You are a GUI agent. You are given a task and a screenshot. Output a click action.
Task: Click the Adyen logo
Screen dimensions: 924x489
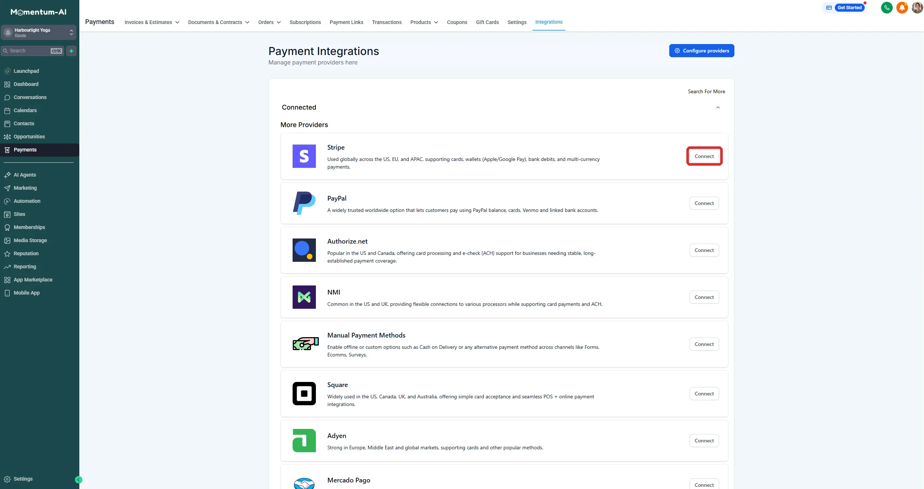(304, 441)
